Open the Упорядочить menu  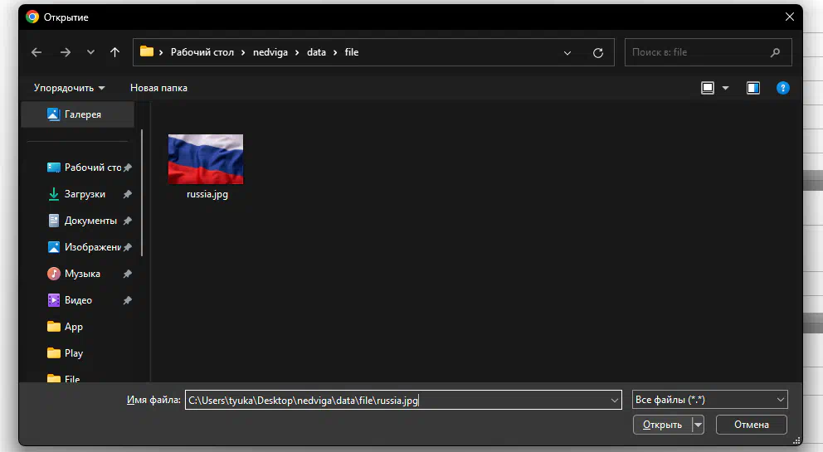tap(70, 88)
